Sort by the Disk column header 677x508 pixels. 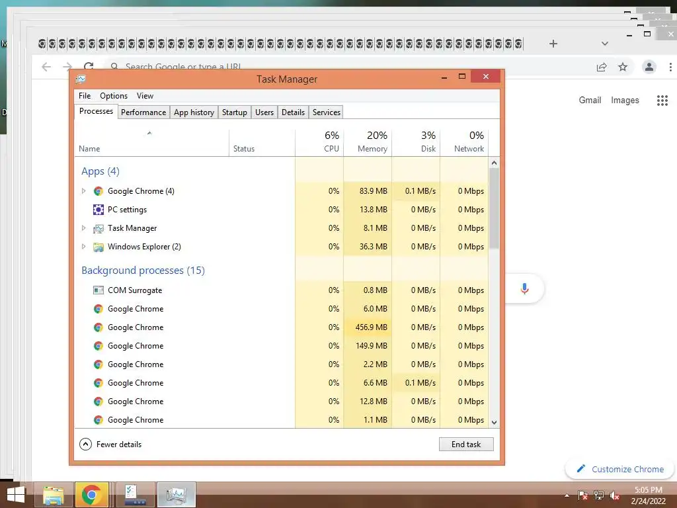point(417,143)
